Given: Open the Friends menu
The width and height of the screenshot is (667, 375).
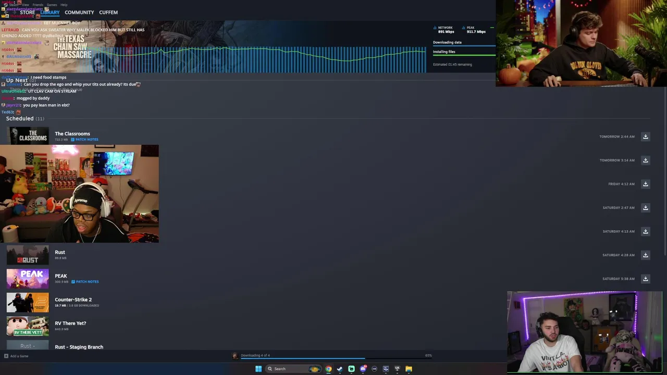Looking at the screenshot, I should pos(38,5).
